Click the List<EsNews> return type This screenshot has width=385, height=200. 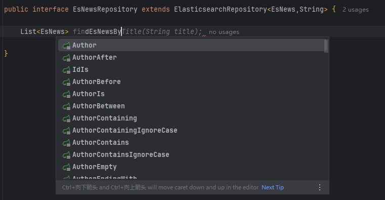point(45,31)
